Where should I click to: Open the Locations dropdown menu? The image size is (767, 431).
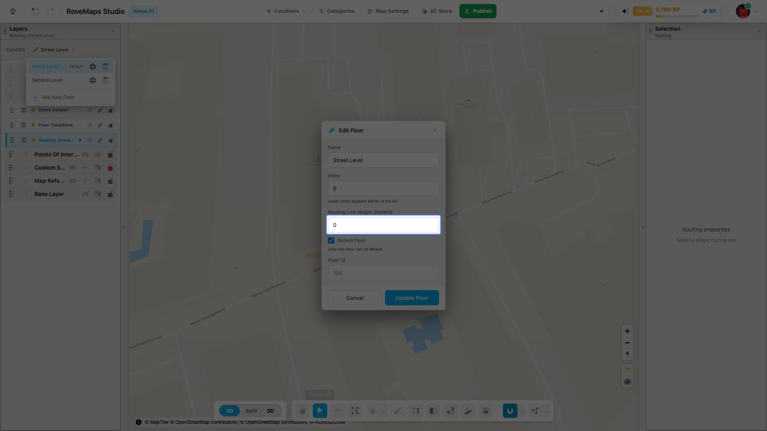tap(286, 11)
